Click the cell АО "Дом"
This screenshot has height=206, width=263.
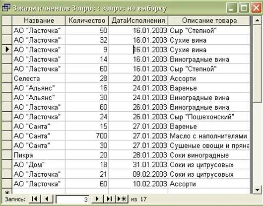tap(39, 165)
